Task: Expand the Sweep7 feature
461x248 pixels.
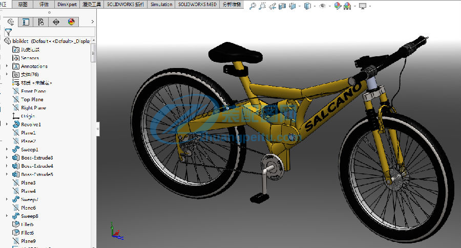Action: (x=7, y=199)
